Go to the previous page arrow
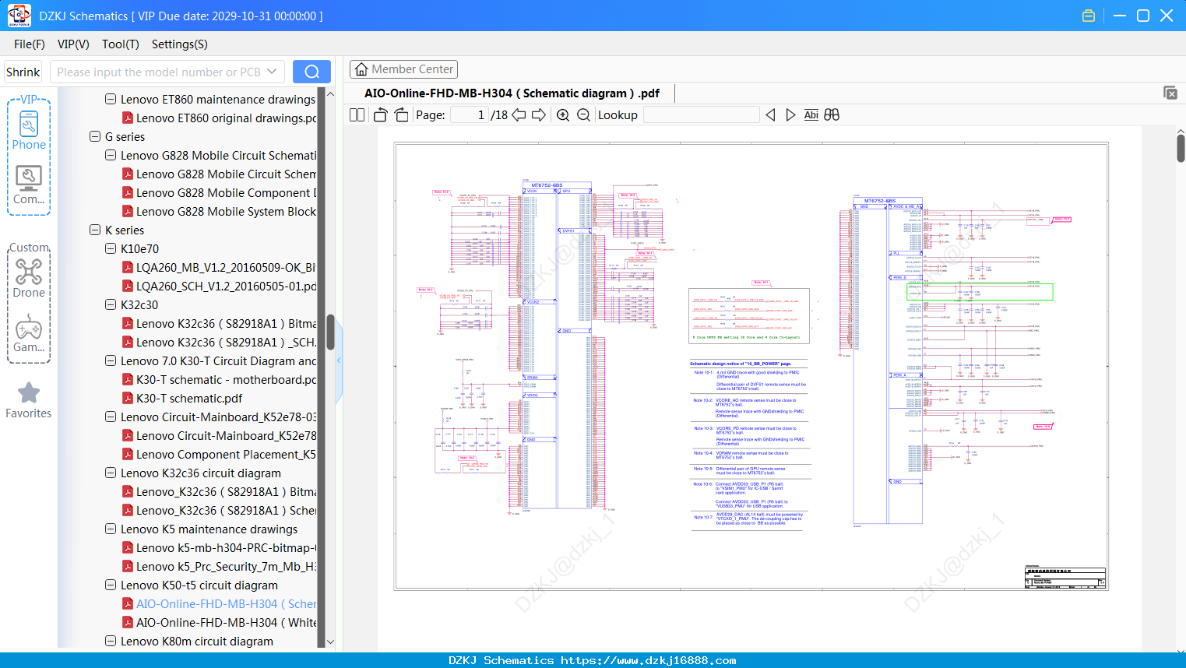Image resolution: width=1186 pixels, height=668 pixels. 519,114
